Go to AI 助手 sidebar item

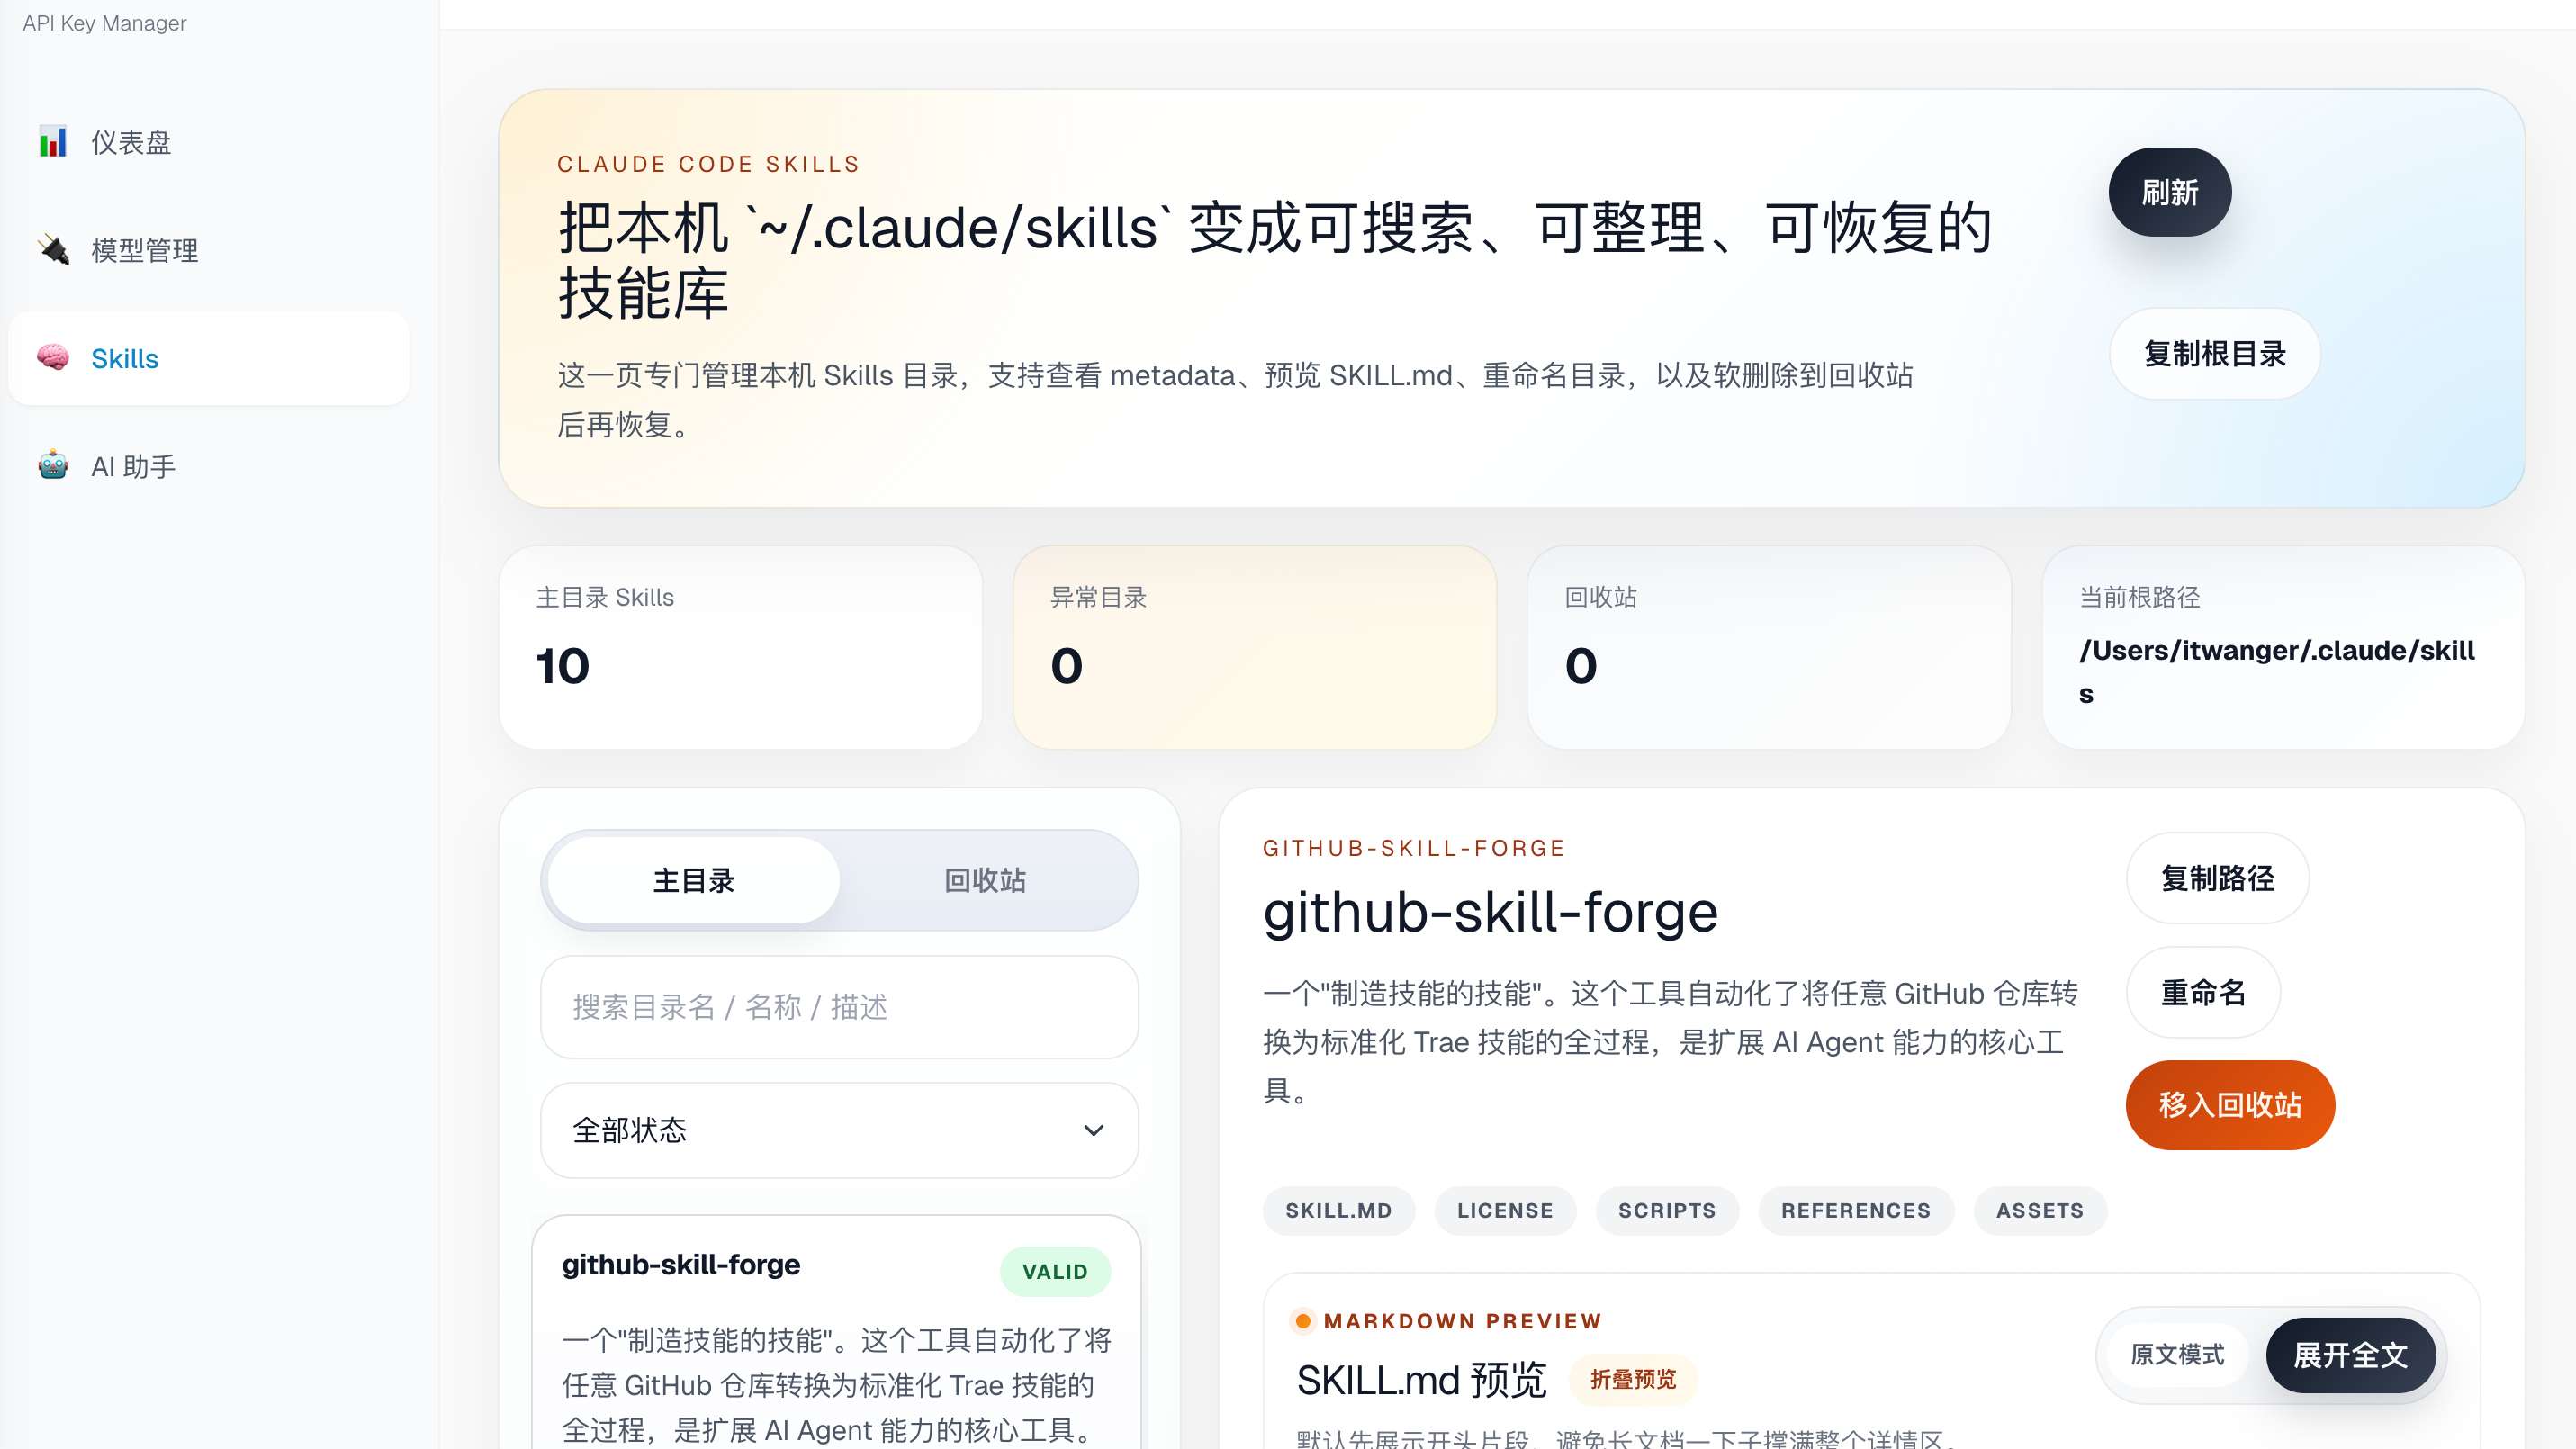click(x=133, y=466)
